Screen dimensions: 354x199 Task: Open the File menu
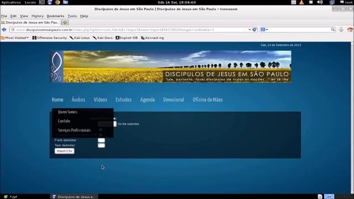click(4, 16)
